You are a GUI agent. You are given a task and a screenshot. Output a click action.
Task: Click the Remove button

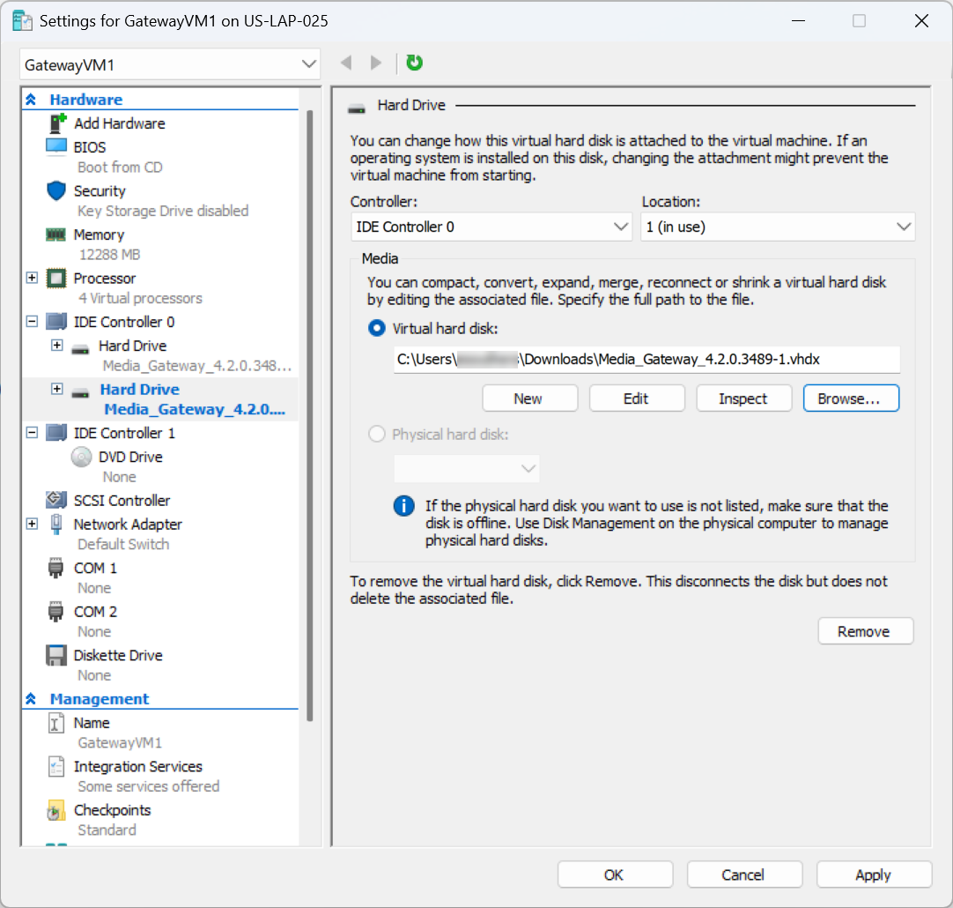point(865,631)
